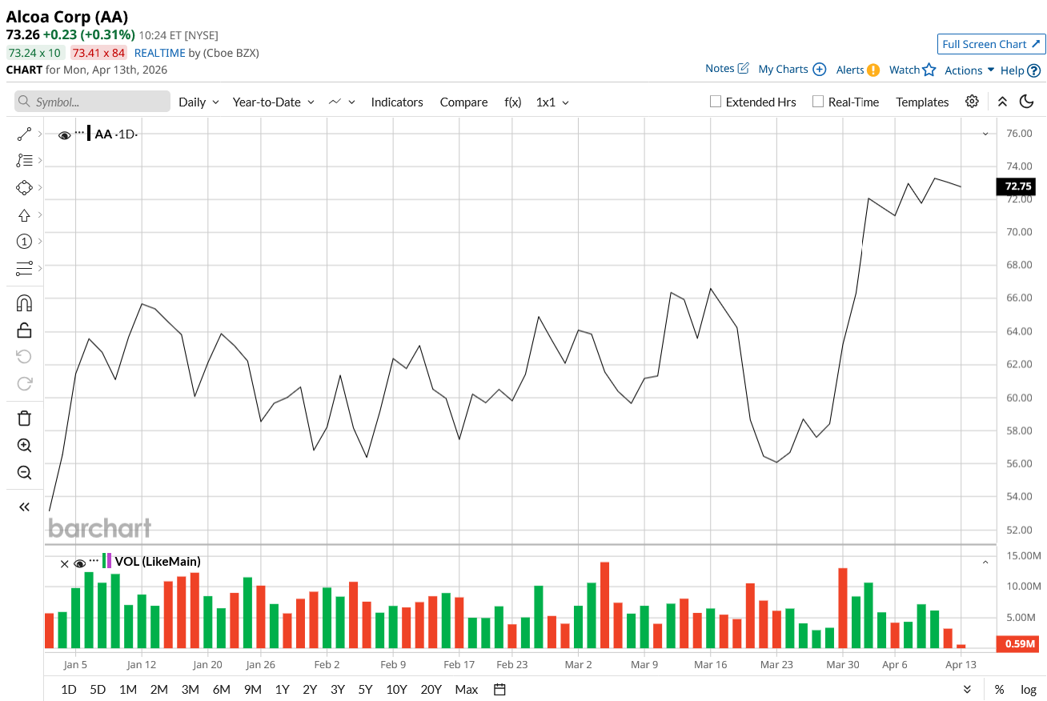The width and height of the screenshot is (1047, 701).
Task: Select the 1Y time range
Action: pyautogui.click(x=282, y=689)
